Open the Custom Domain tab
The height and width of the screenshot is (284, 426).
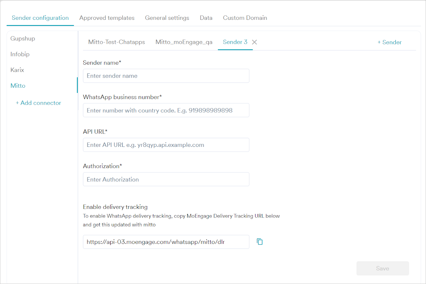[x=245, y=18]
